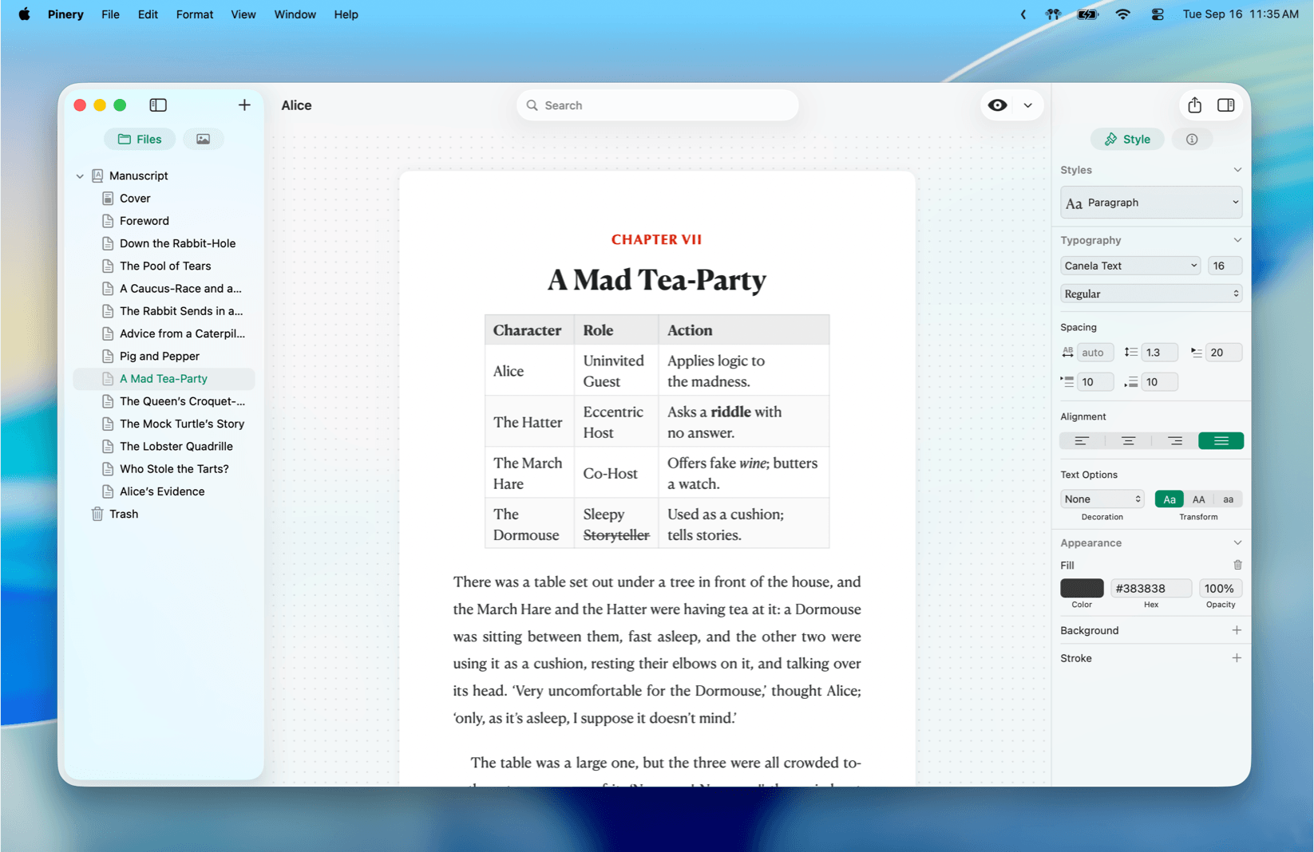The image size is (1314, 852).
Task: Open the Trash in the sidebar
Action: coord(123,514)
